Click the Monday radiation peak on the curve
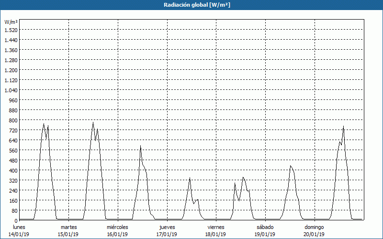Viewport: 383px width, 239px height. pyautogui.click(x=44, y=124)
